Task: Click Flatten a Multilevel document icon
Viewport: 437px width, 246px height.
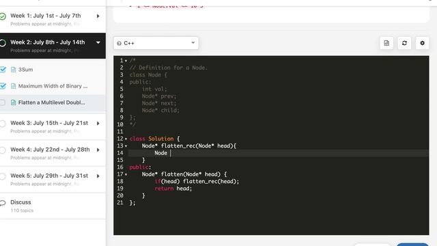Action: [13, 102]
